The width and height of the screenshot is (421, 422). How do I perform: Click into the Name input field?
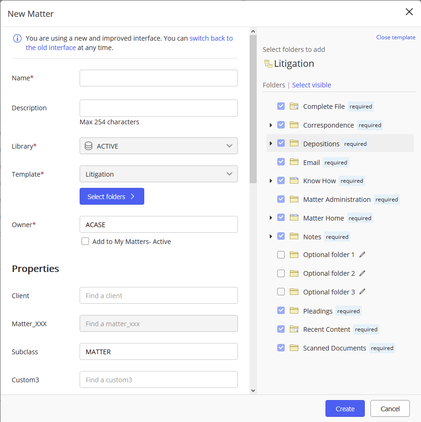[158, 78]
